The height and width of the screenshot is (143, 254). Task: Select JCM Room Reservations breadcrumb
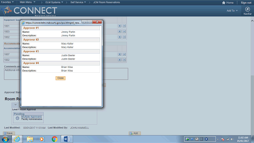[x=106, y=2]
